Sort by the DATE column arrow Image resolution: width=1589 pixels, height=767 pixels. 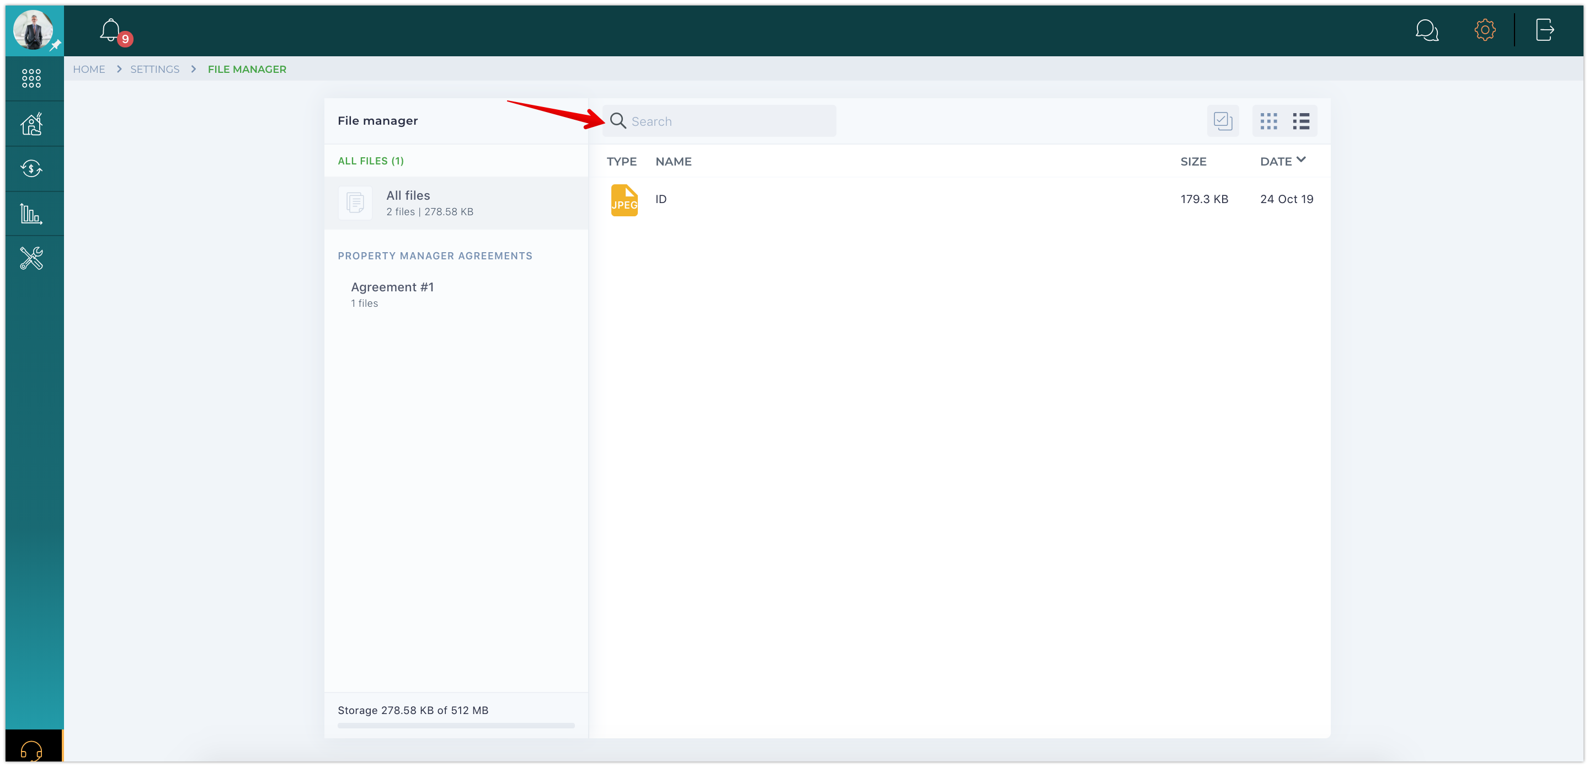(1301, 160)
